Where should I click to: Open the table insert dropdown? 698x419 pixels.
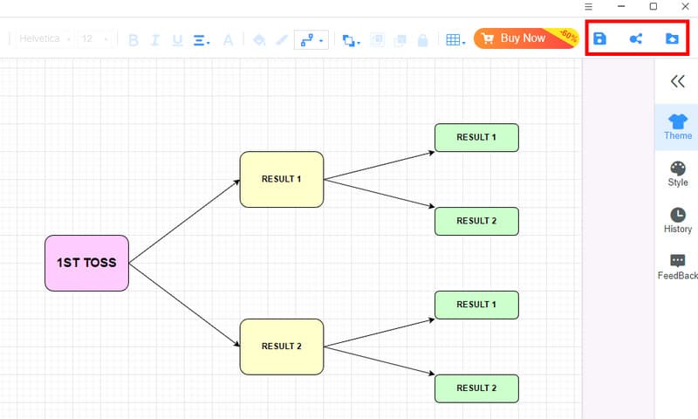455,40
